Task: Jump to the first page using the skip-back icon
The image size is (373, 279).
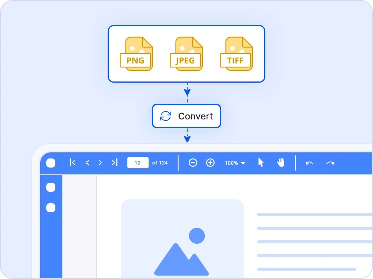Action: click(72, 163)
